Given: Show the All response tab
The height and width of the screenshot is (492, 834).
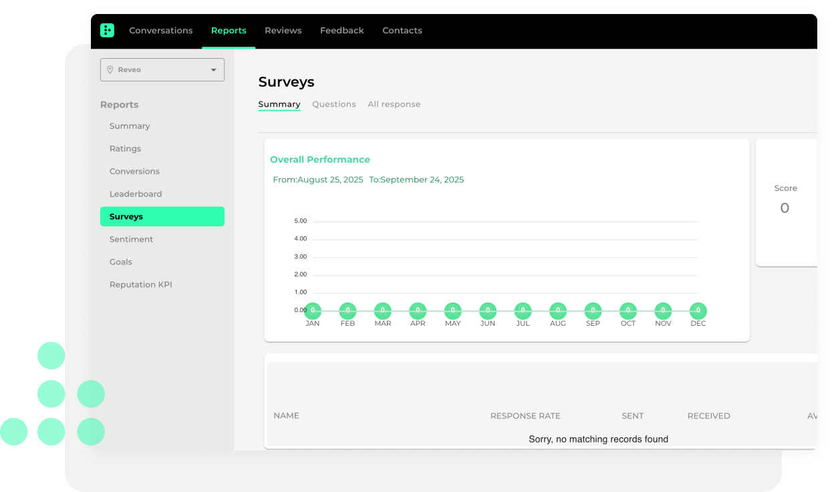Looking at the screenshot, I should 394,104.
